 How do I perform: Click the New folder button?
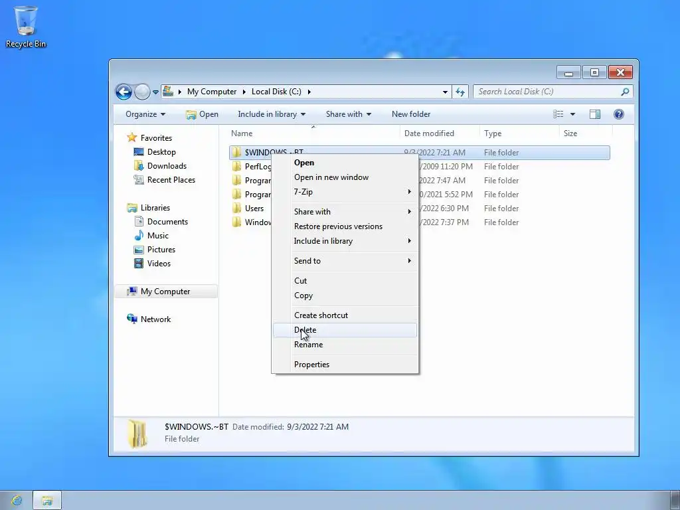point(411,114)
